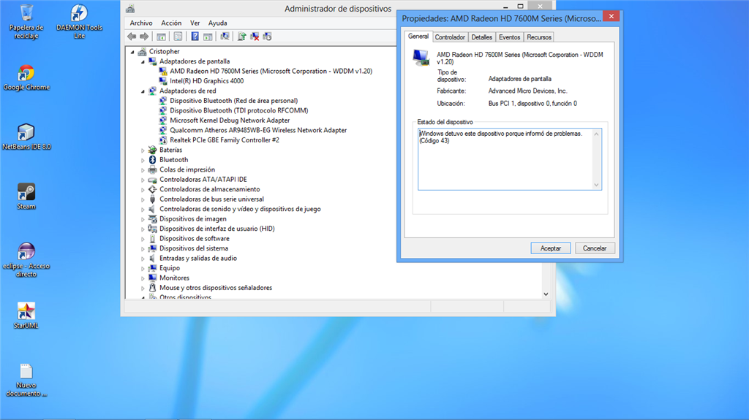Expand Dispositivos de imagen category
Screen dimensions: 749x420
[143, 219]
